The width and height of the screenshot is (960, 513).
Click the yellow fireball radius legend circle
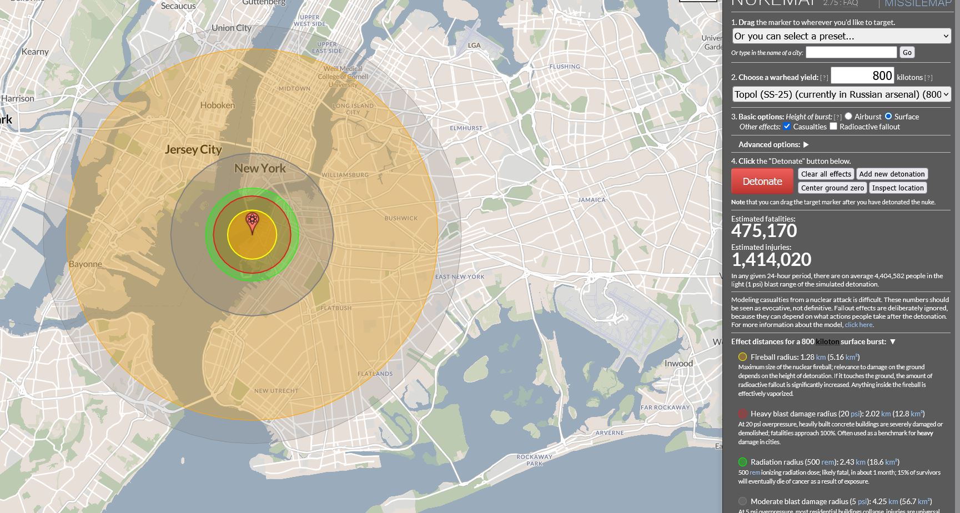[x=742, y=357]
